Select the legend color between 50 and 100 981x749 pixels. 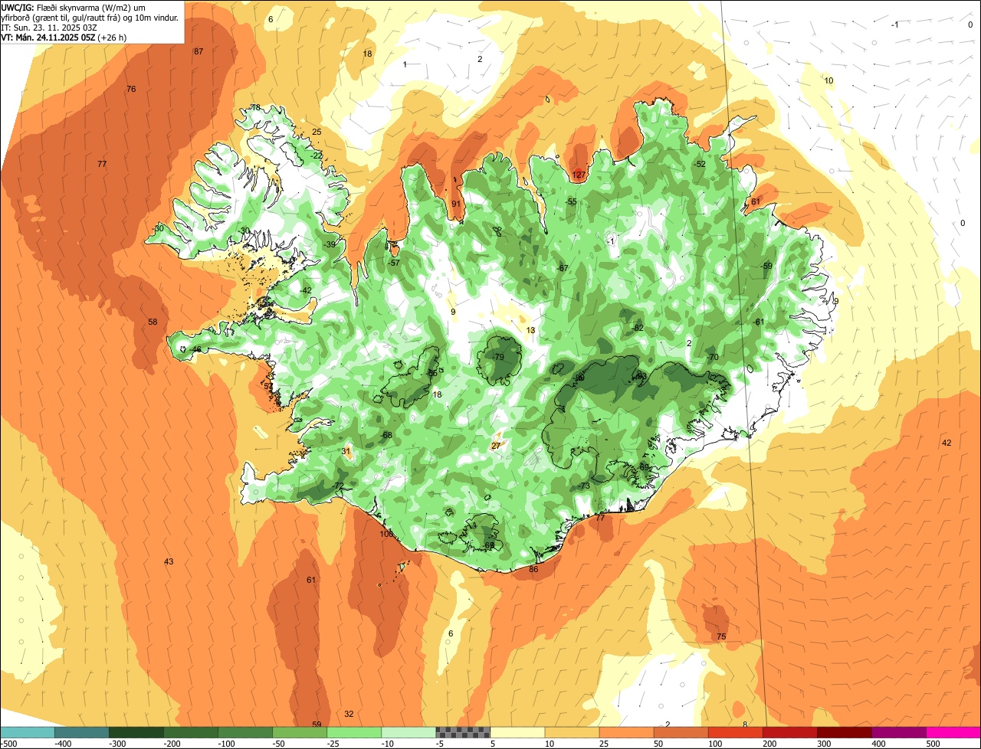pyautogui.click(x=681, y=732)
